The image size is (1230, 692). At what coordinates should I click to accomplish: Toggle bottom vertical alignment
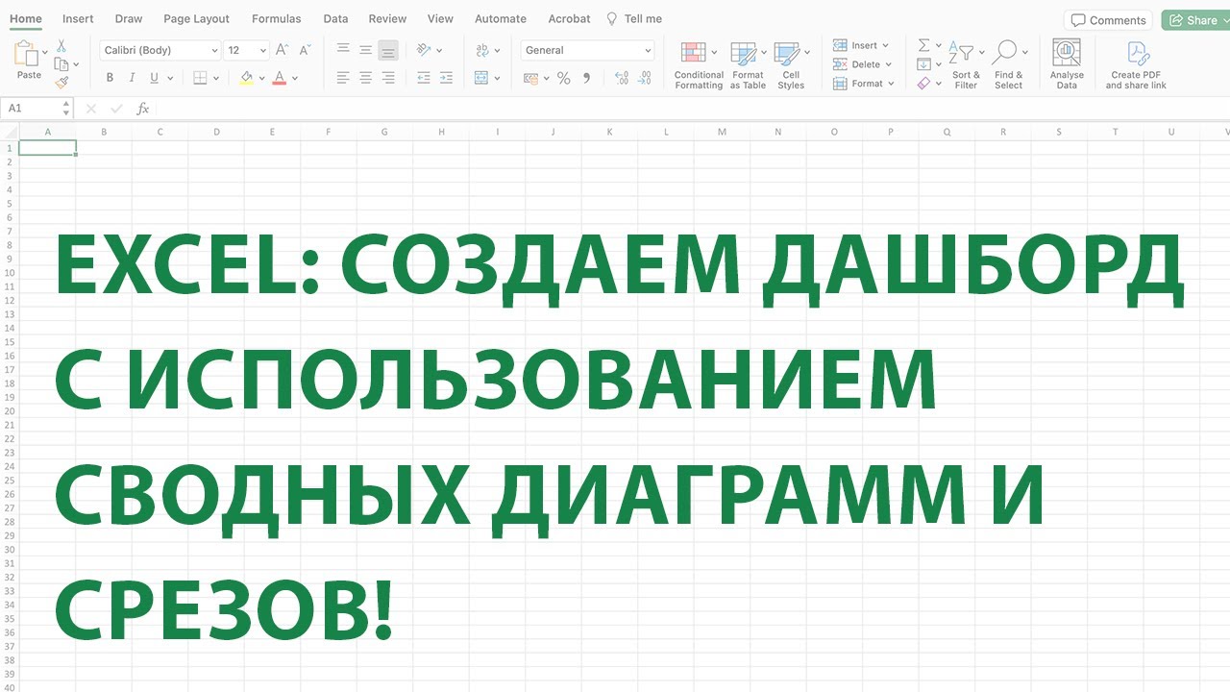pyautogui.click(x=387, y=50)
